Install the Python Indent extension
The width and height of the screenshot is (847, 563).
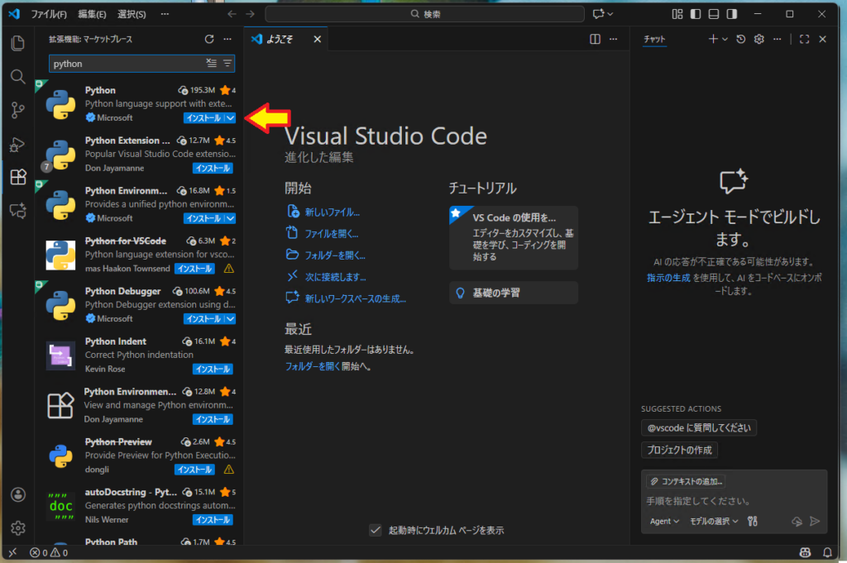pyautogui.click(x=212, y=369)
